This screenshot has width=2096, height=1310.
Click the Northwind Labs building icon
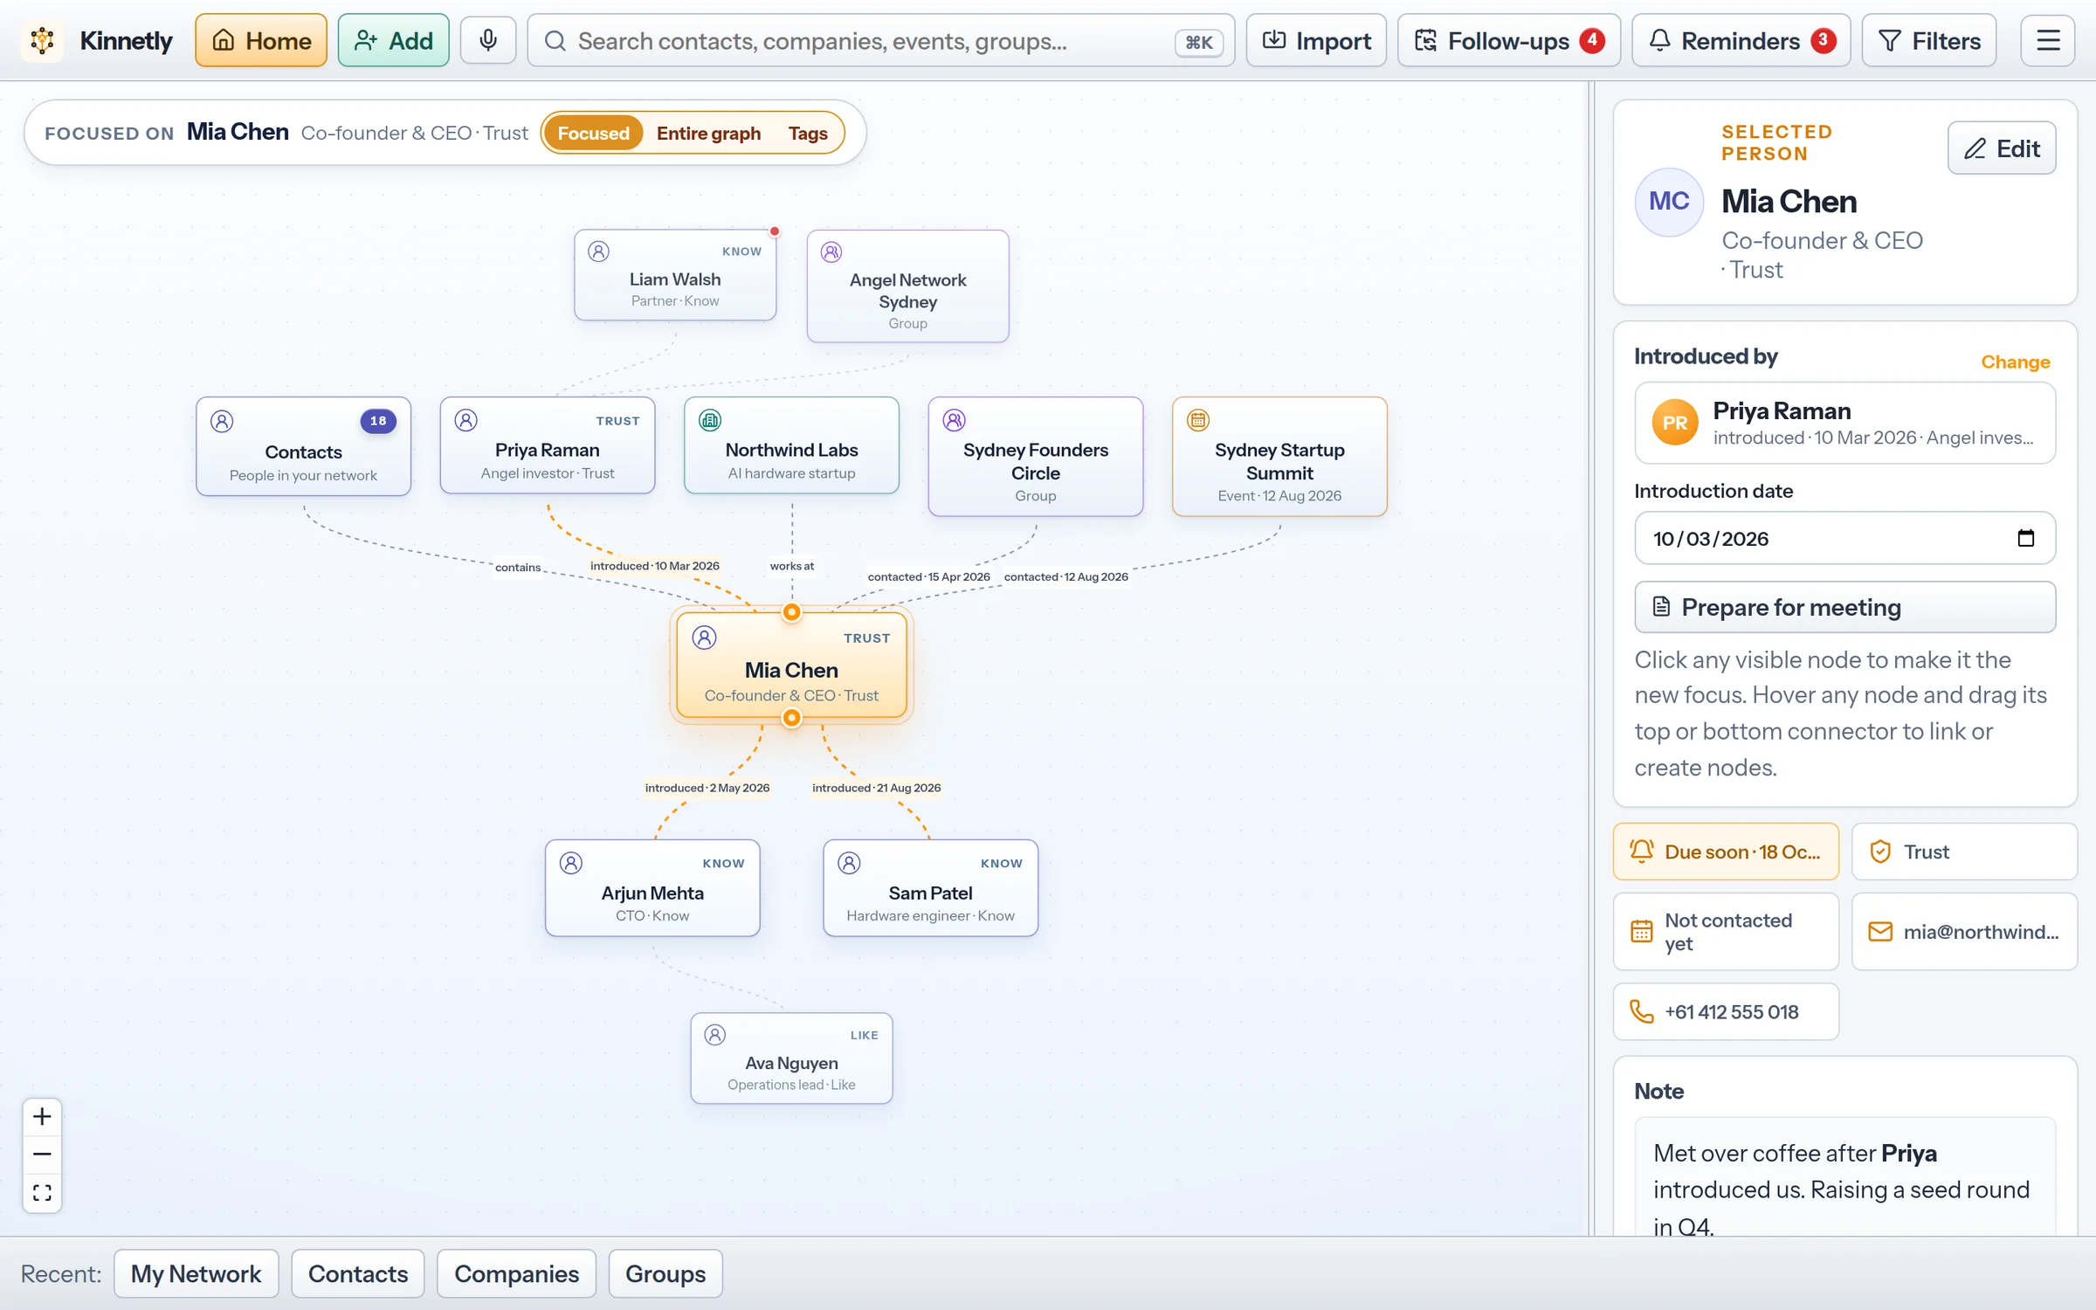[x=710, y=420]
